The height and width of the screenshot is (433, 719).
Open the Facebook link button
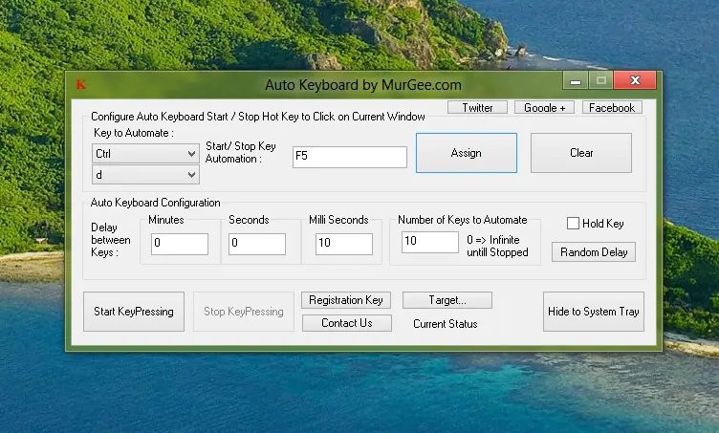(612, 108)
